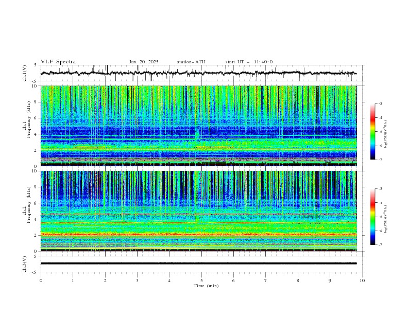Click the ch.2 Frequency (kHz) axis label
Image resolution: width=408 pixels, height=315 pixels.
pyautogui.click(x=27, y=205)
